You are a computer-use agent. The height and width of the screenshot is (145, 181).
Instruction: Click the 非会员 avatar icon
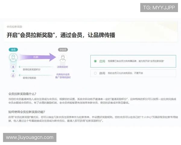63,58
